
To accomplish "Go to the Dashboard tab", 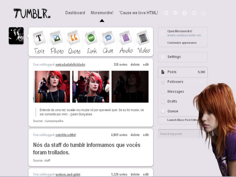I will [75, 13].
